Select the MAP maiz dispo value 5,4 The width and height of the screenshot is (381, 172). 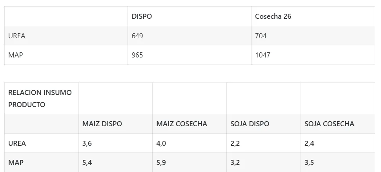(x=87, y=163)
